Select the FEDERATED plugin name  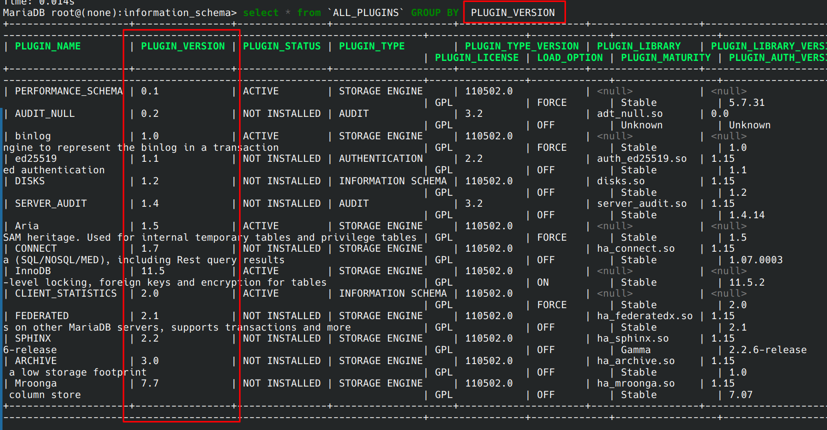pyautogui.click(x=42, y=316)
